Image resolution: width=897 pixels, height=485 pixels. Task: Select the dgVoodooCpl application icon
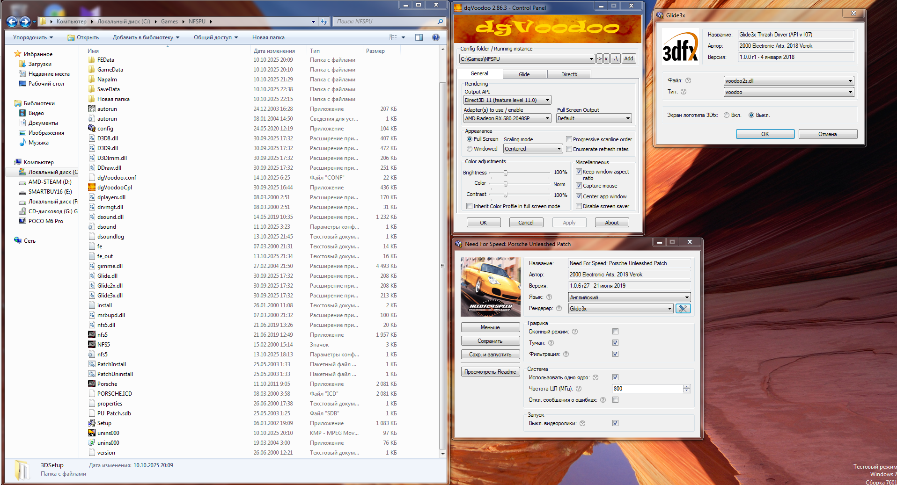pyautogui.click(x=92, y=188)
